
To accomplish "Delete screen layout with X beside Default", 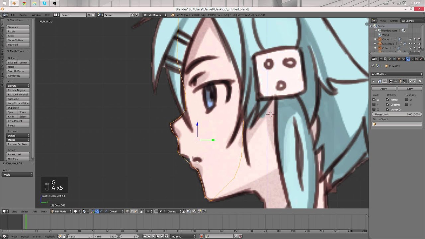I will [x=93, y=15].
